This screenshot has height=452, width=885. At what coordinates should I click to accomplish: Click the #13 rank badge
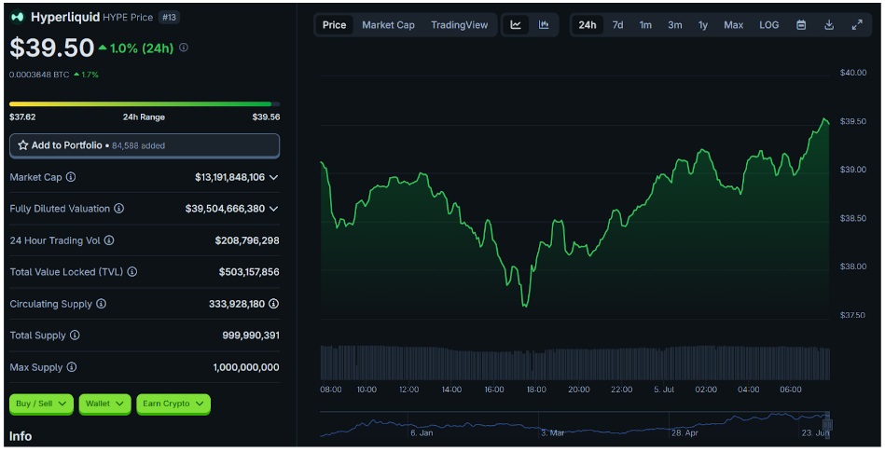pyautogui.click(x=169, y=18)
